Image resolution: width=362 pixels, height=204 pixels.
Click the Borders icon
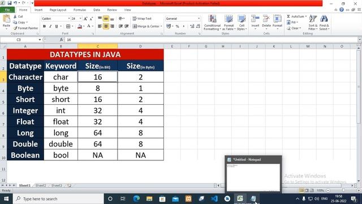point(68,27)
